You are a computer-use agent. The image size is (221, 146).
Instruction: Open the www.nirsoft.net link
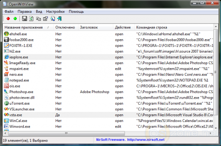click(x=146, y=140)
